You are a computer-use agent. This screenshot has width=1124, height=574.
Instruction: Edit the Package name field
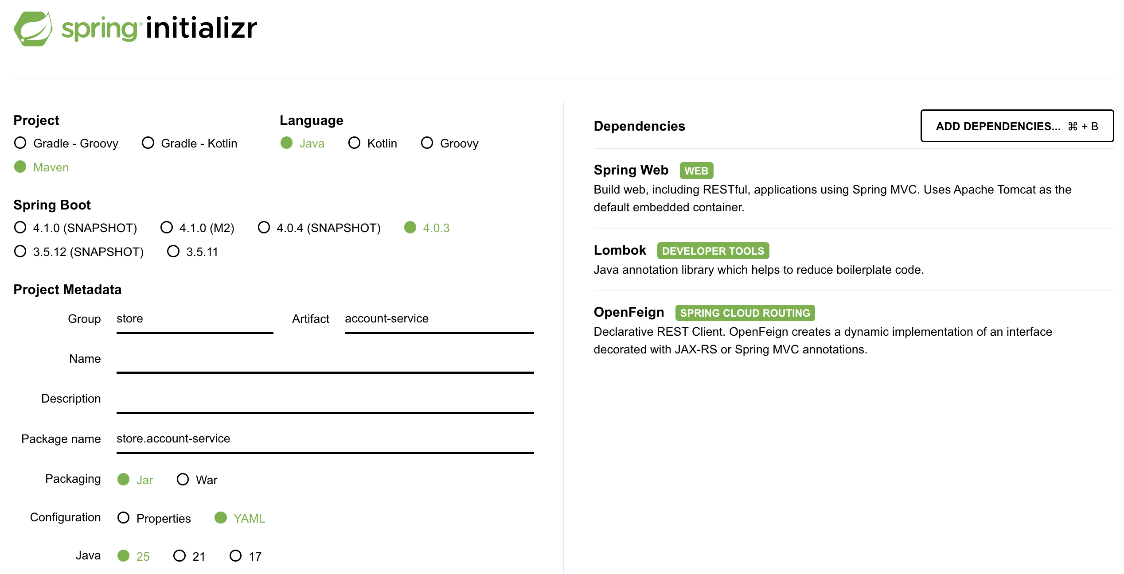click(x=324, y=439)
